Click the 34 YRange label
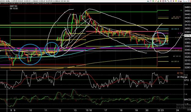The width and height of the screenshot is (191, 112). (182, 77)
